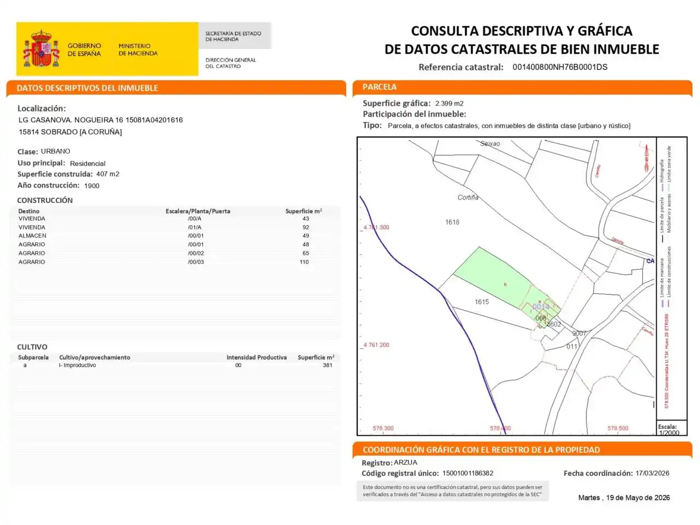Click 'SECRETARÍA DE ESTADO DE HACIENDA' text
Image resolution: width=700 pixels, height=525 pixels.
[x=233, y=36]
